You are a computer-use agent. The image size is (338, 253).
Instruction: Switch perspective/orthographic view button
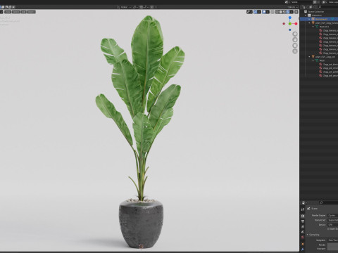pos(295,51)
